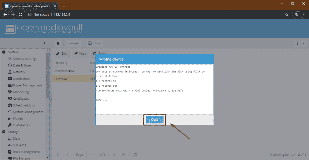Open General Settings in sidebar

(x=25, y=59)
